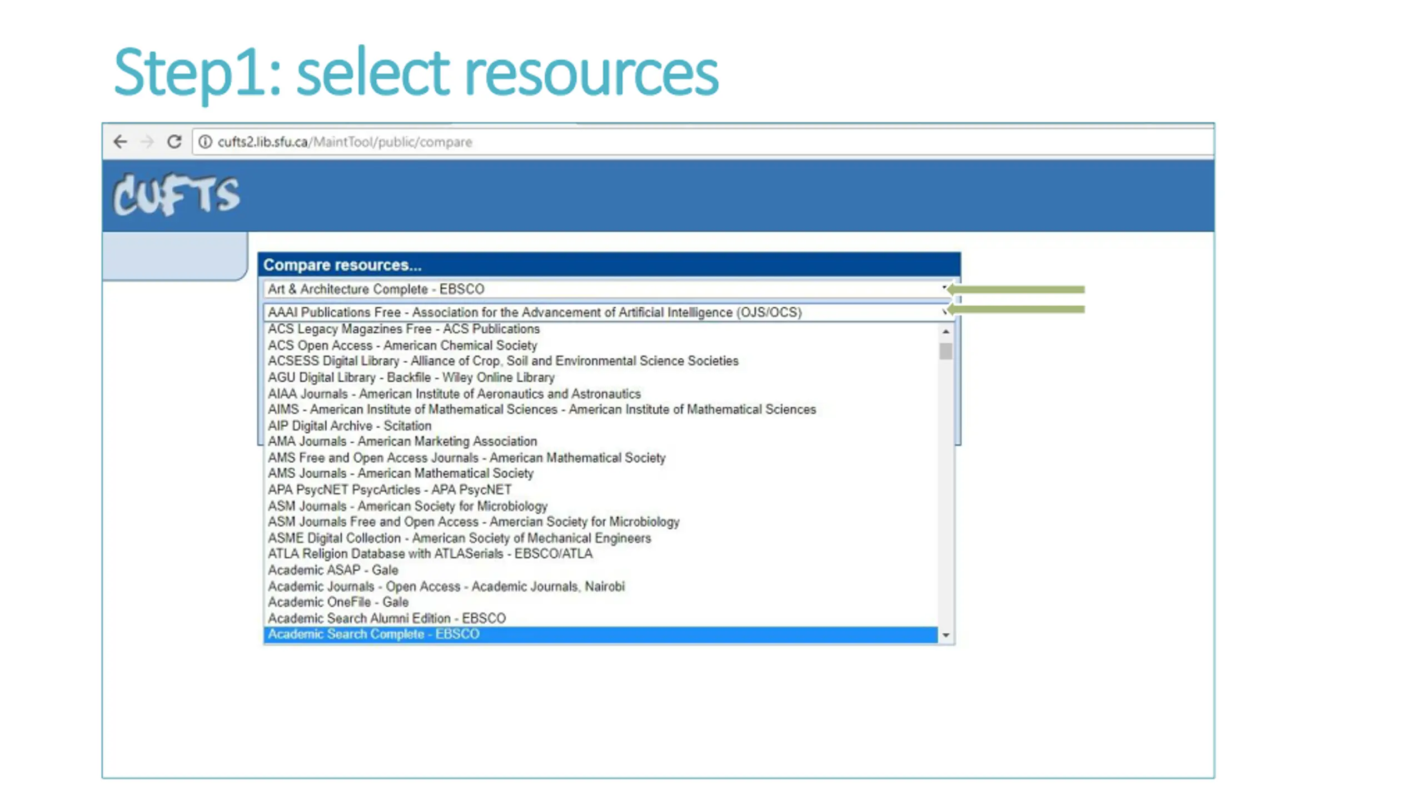Open the Art & Architecture Complete dropdown
The image size is (1423, 800).
pyautogui.click(x=608, y=289)
